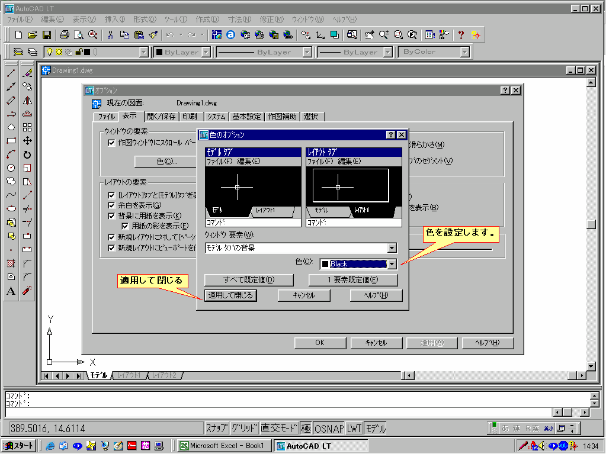606x454 pixels.
Task: Switch to Microsoft Excel - Book1 taskbar item
Action: [224, 446]
